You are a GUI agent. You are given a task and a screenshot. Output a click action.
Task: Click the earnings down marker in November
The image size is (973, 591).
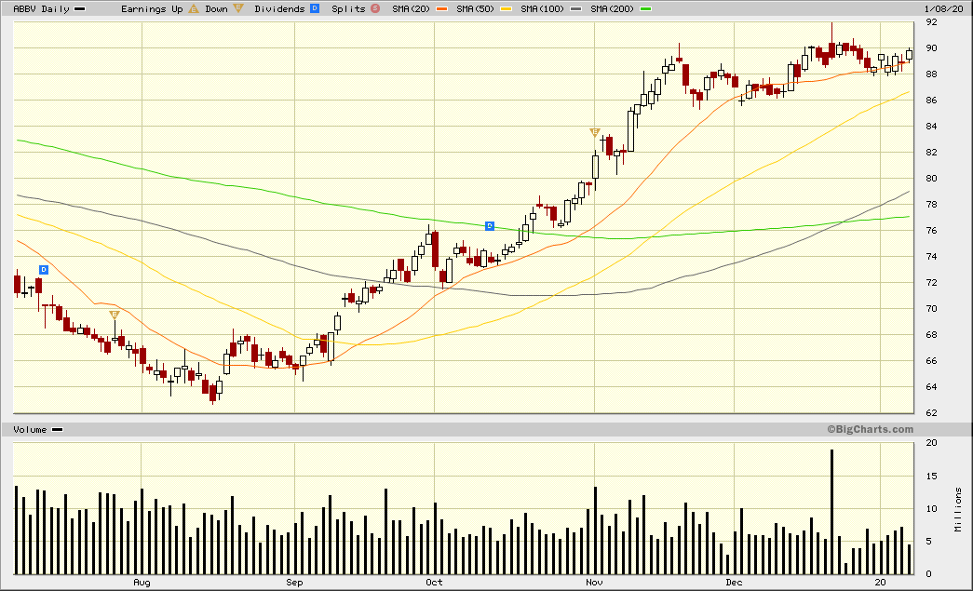point(594,132)
